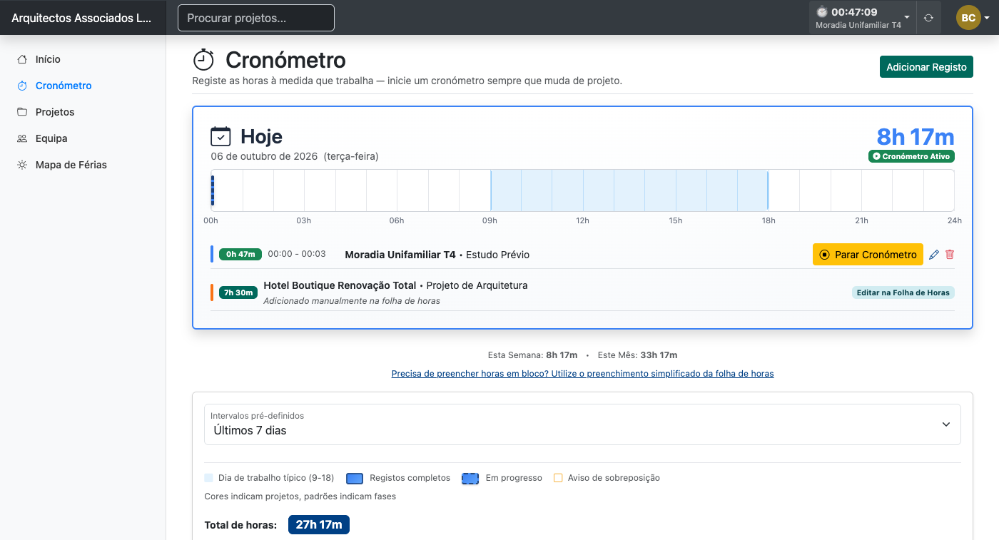Click 'Adicionado manualmente na folha de horas' note
Viewport: 999px width, 540px height.
pyautogui.click(x=352, y=301)
